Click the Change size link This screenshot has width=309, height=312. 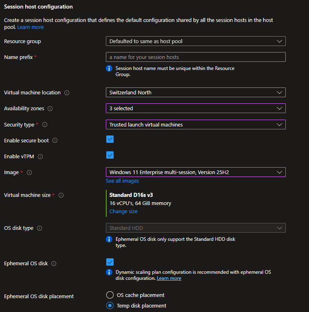(123, 212)
